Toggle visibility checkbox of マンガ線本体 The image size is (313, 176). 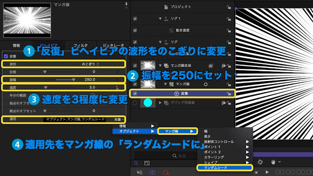point(135,66)
